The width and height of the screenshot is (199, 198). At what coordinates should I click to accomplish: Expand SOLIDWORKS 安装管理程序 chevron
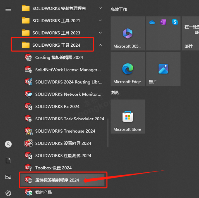coord(100,8)
